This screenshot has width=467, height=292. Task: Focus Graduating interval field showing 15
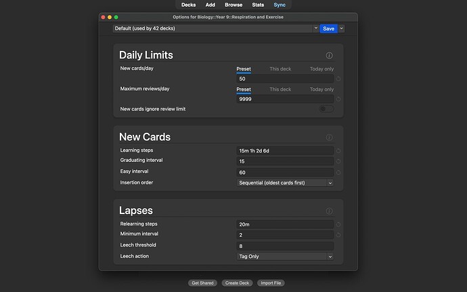(x=285, y=161)
